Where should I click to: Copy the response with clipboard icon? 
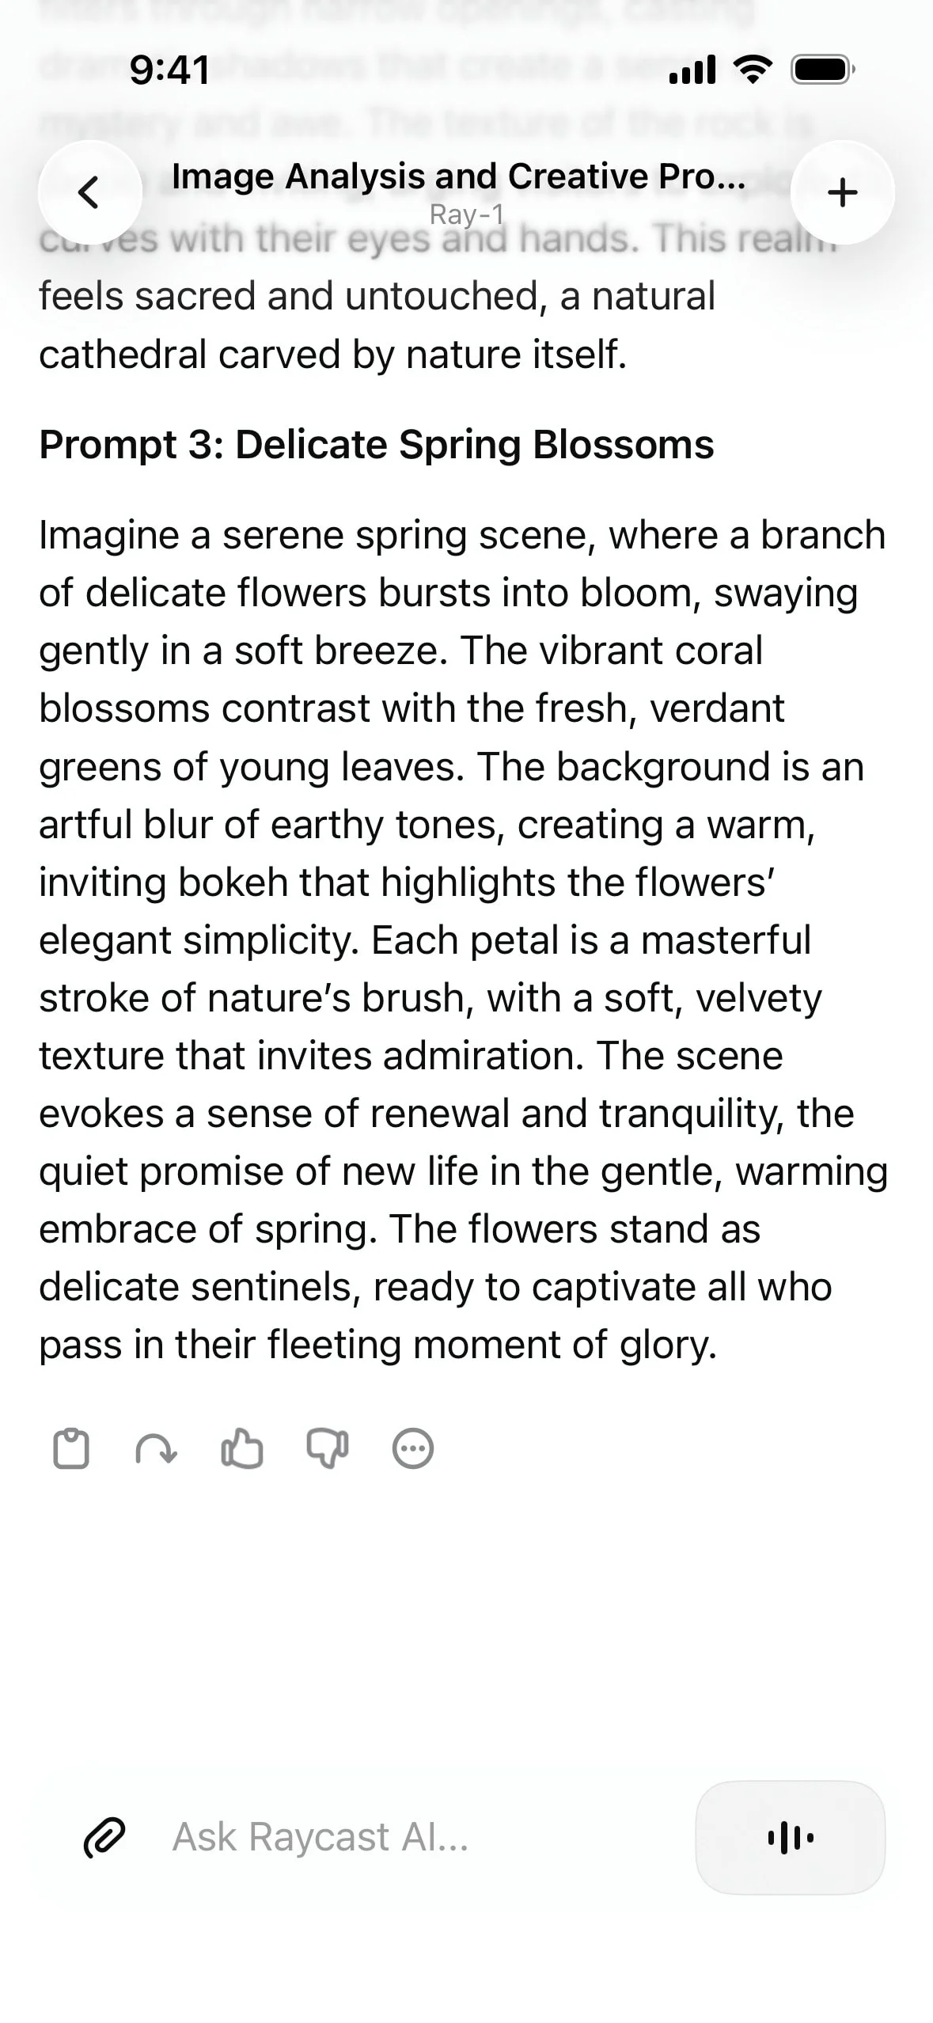[71, 1449]
